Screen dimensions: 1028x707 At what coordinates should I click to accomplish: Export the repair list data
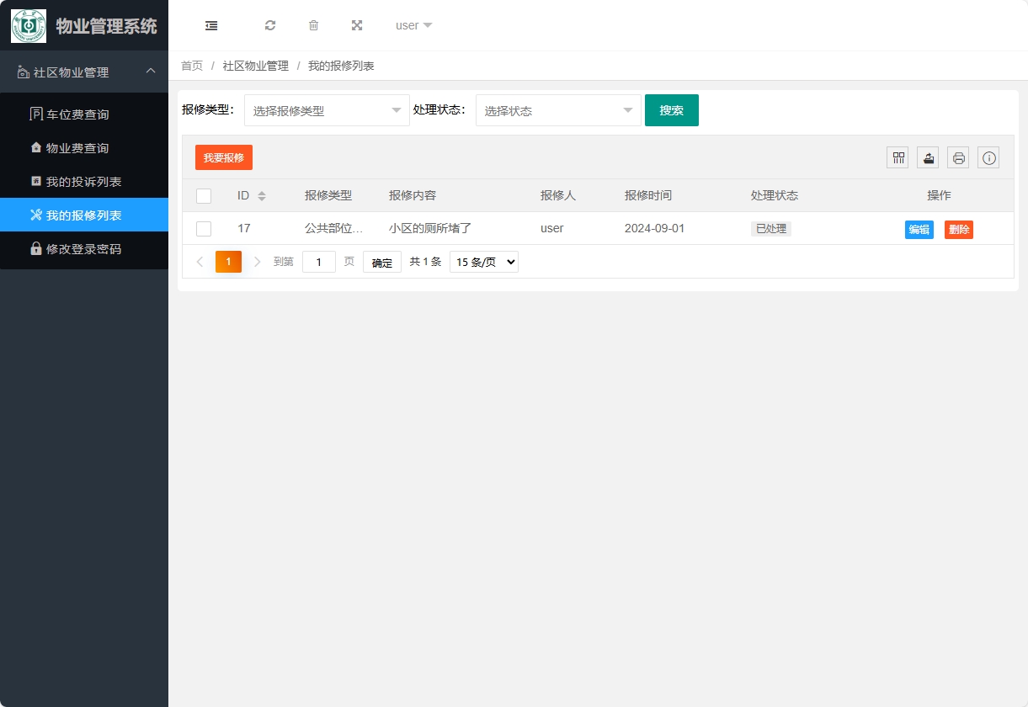coord(927,157)
